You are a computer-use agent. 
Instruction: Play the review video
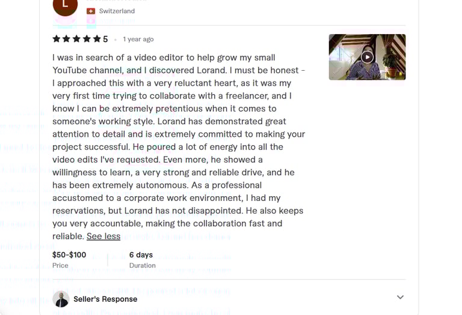coord(367,58)
